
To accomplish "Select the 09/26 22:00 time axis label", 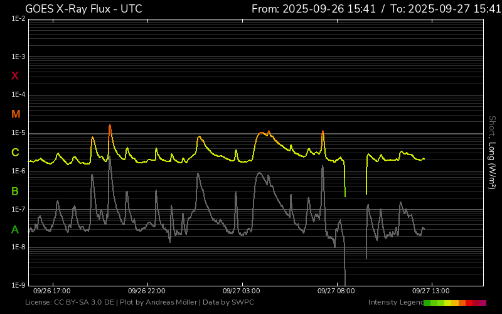I will click(x=146, y=291).
